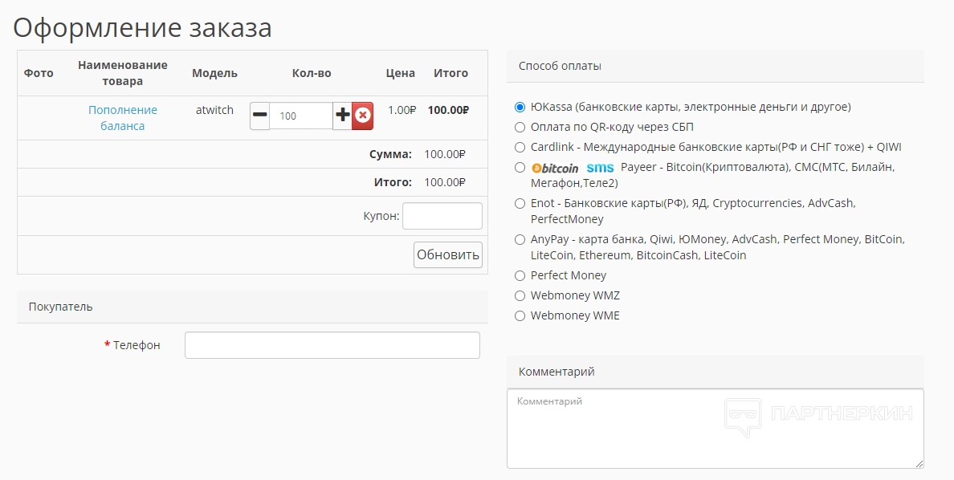Decrease quantity with the minus icon
The height and width of the screenshot is (480, 954).
pos(259,116)
